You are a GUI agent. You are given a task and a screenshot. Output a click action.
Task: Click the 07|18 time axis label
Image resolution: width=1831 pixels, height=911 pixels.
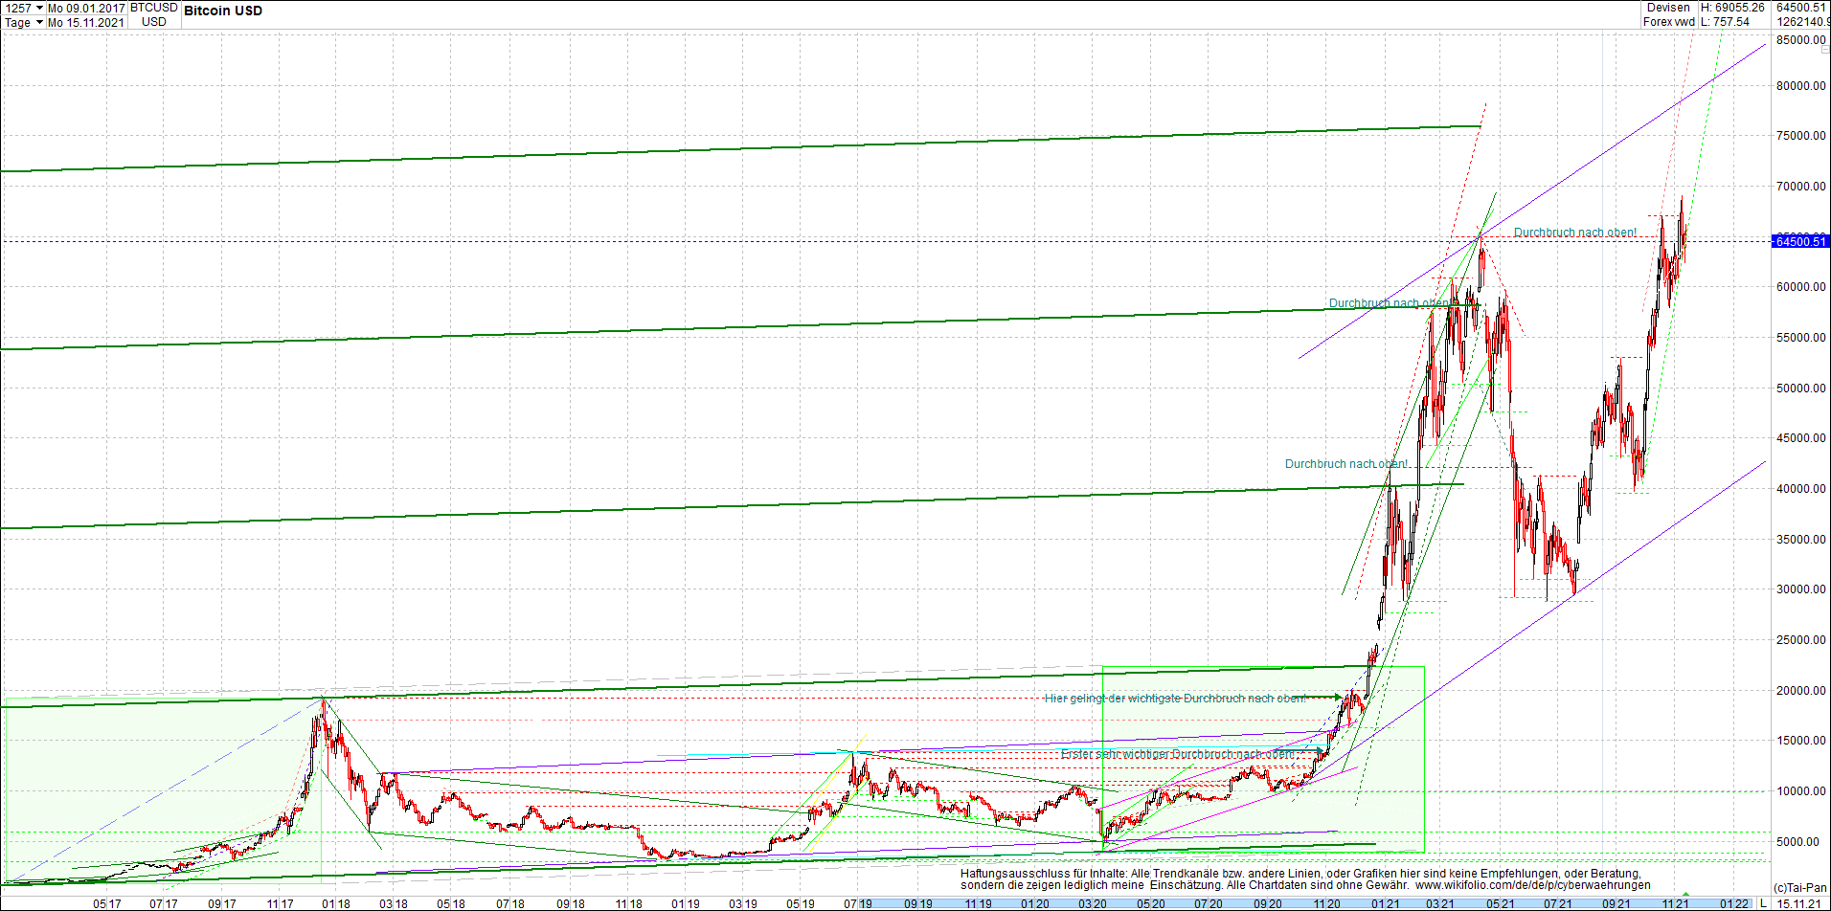click(510, 903)
